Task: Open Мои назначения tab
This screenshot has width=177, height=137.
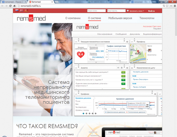Action: [105, 34]
